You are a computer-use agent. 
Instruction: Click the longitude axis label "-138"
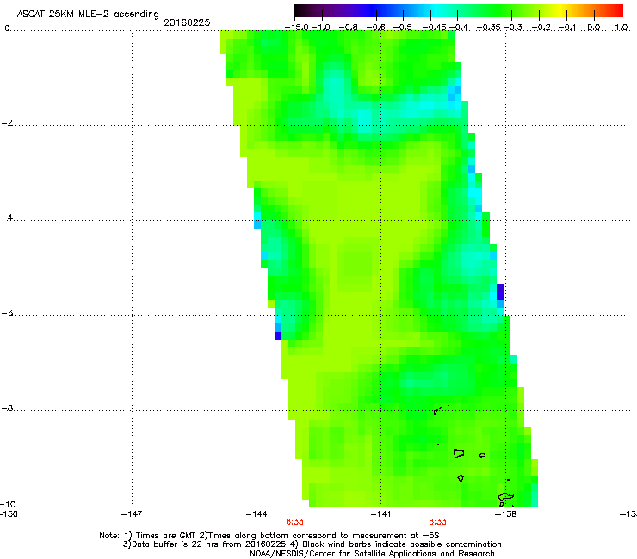pos(505,514)
